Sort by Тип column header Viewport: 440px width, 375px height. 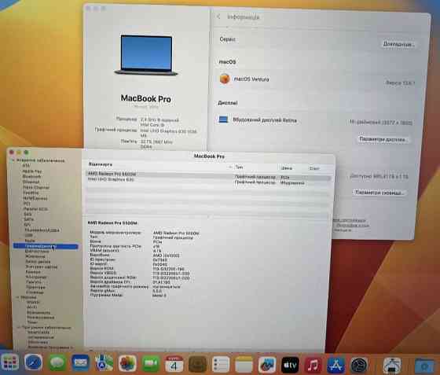239,167
